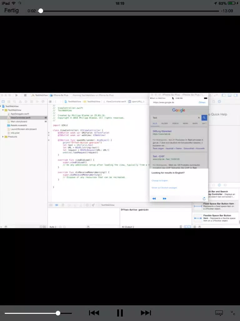Click the reload icon in simulator toolbar

coord(204,198)
